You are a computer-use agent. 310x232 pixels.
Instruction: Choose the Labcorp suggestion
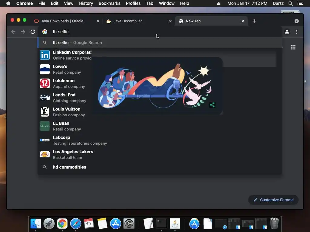pos(160,140)
